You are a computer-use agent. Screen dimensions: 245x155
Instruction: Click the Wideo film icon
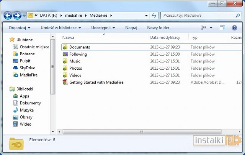click(x=15, y=124)
